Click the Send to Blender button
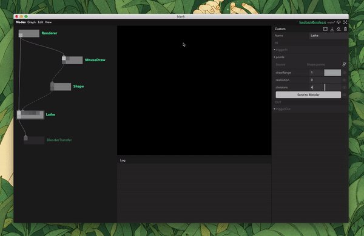Viewport: 364px width, 236px height. tap(308, 95)
